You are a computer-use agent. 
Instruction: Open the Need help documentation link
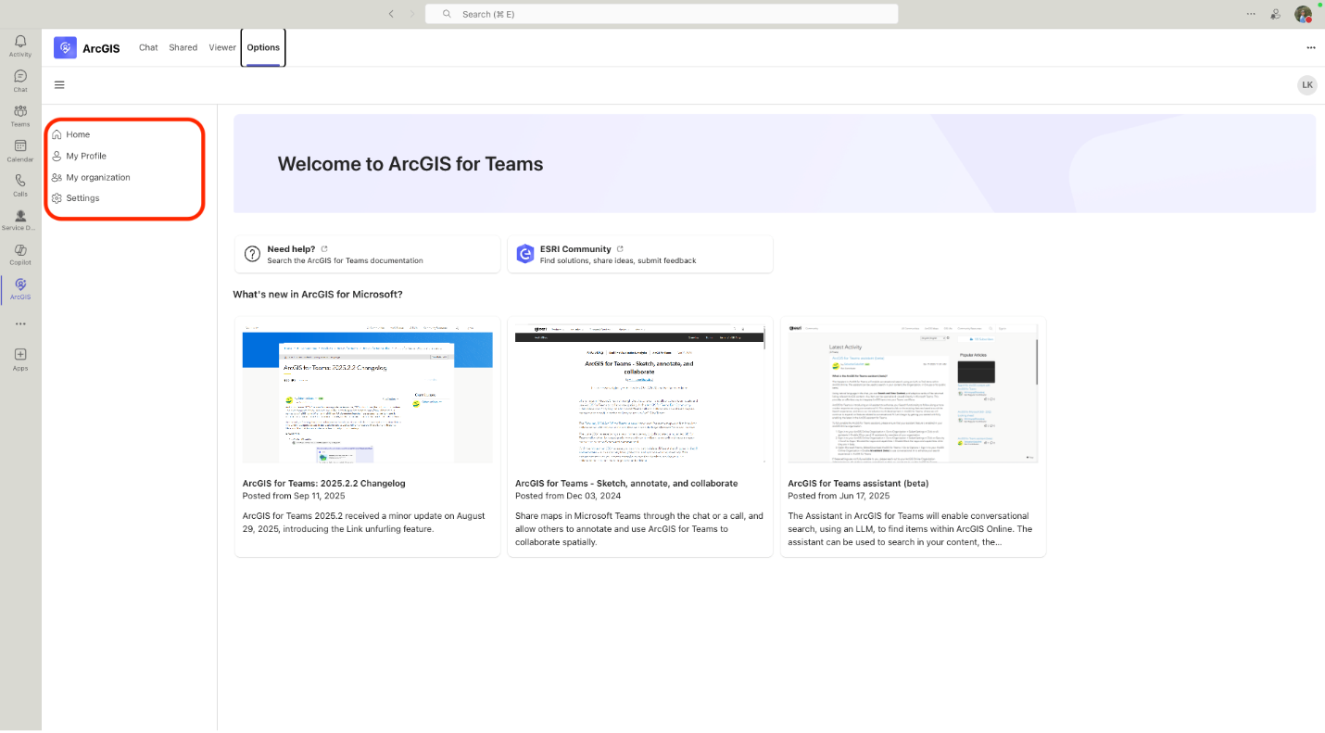[x=367, y=254]
